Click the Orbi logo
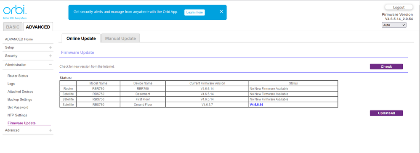Screen dimensions: 420x153 click(x=15, y=12)
